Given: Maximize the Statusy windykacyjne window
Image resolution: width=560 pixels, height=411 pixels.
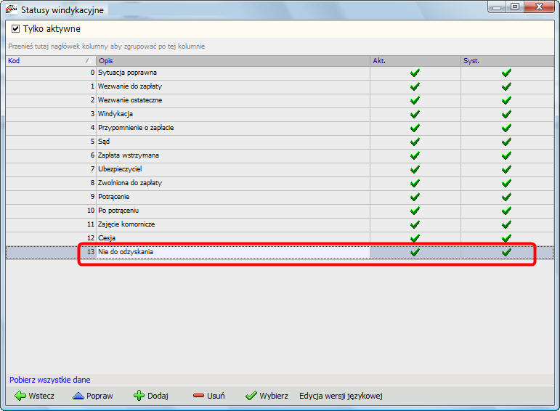Looking at the screenshot, I should click(515, 7).
